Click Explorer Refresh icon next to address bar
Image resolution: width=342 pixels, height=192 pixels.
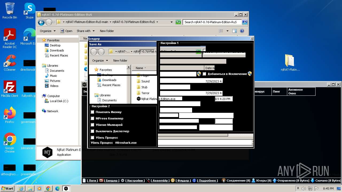[x=178, y=22]
